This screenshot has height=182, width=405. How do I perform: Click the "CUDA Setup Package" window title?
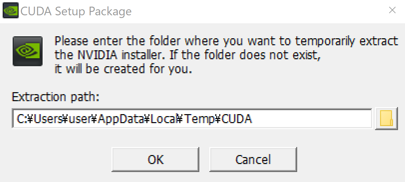pyautogui.click(x=76, y=12)
